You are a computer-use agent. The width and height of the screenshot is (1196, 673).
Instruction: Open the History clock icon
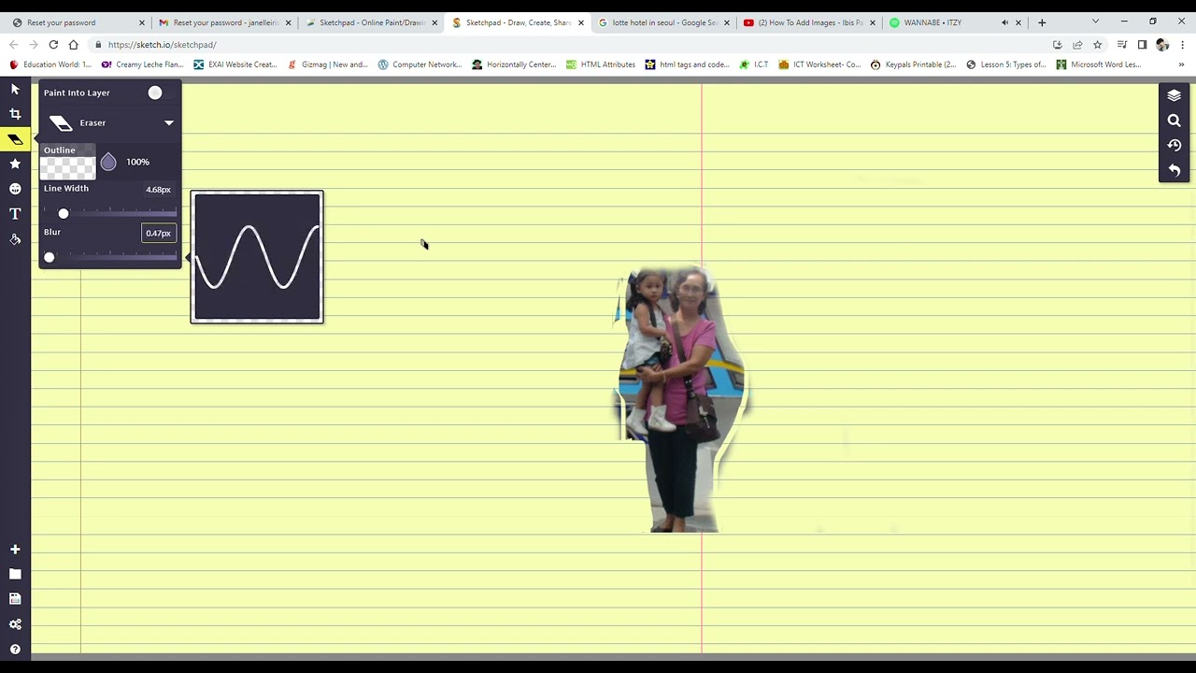click(1175, 145)
